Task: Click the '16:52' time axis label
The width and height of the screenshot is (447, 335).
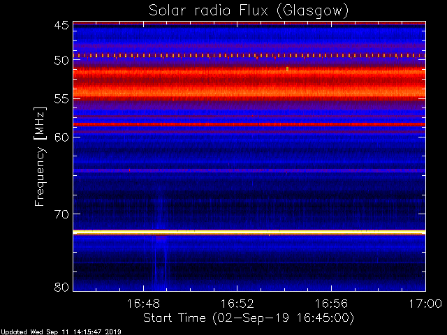Action: [x=237, y=304]
